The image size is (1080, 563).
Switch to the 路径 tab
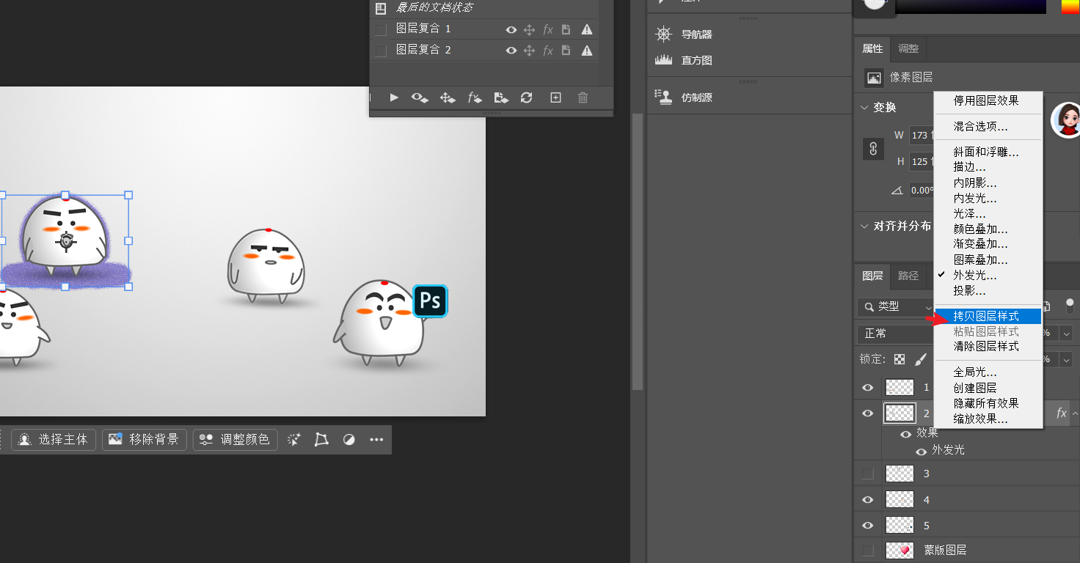pos(908,276)
